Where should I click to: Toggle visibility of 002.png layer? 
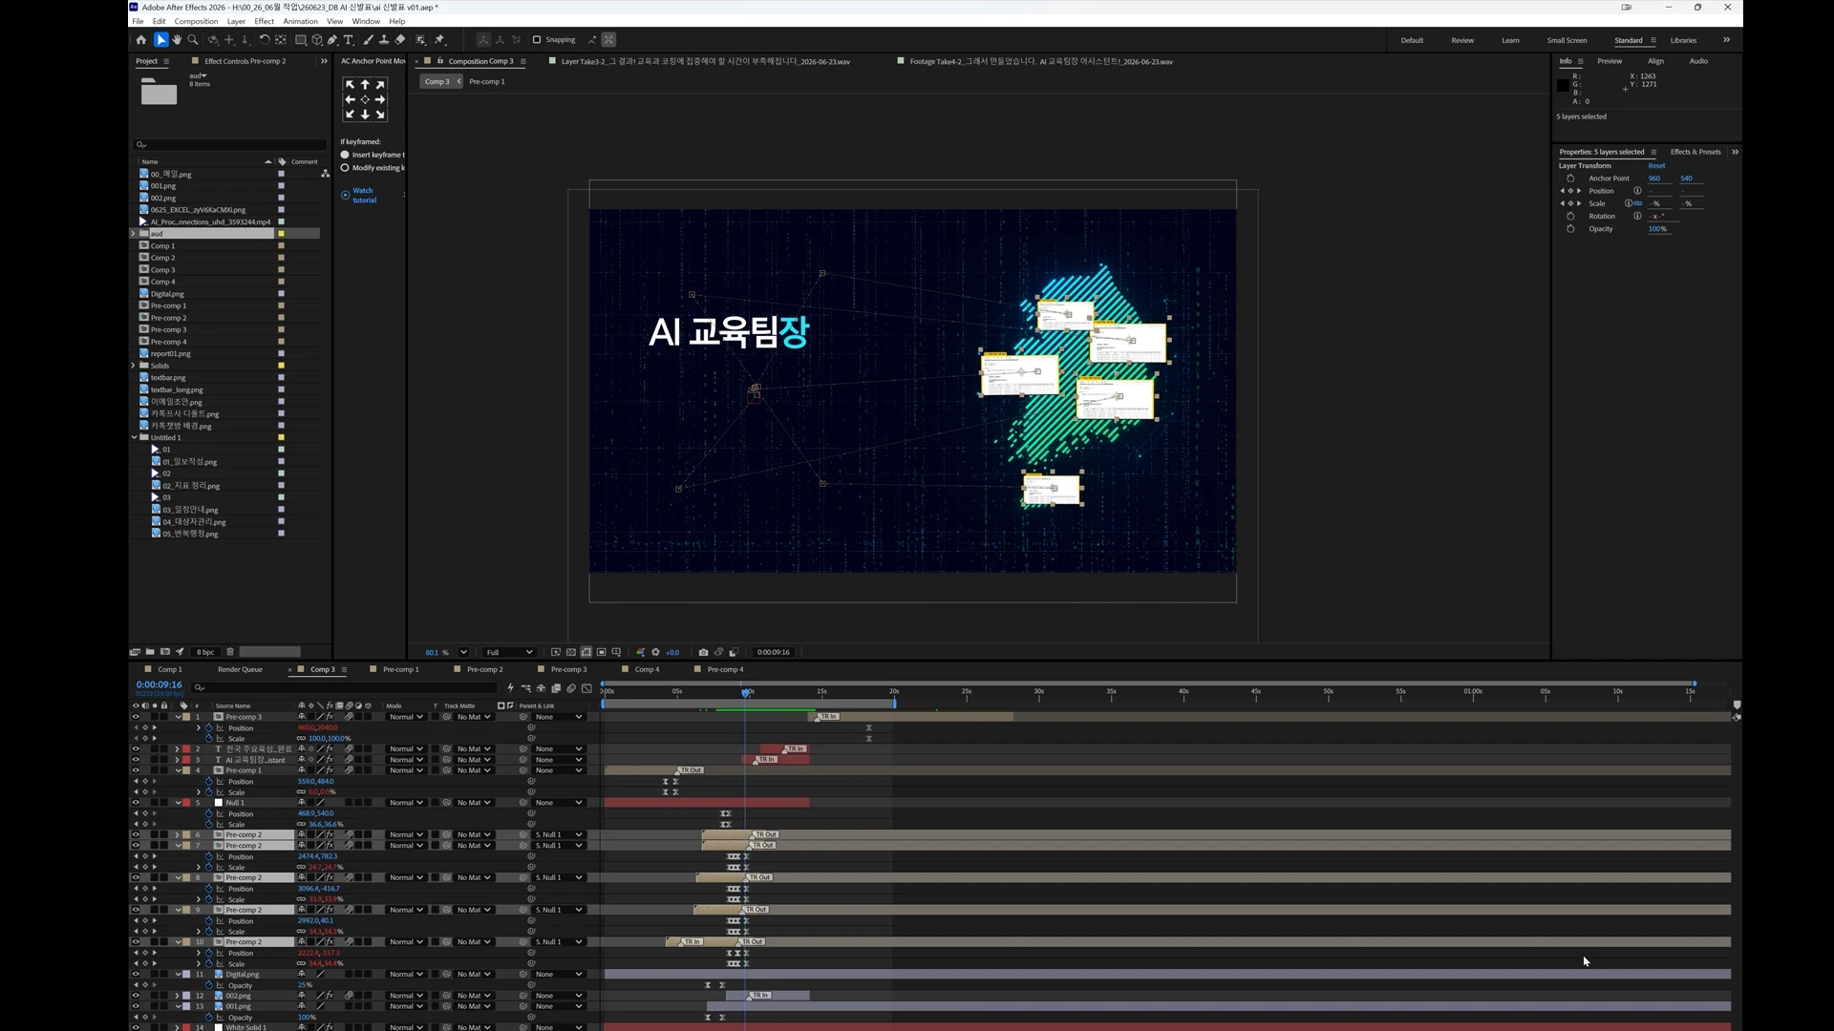click(136, 996)
